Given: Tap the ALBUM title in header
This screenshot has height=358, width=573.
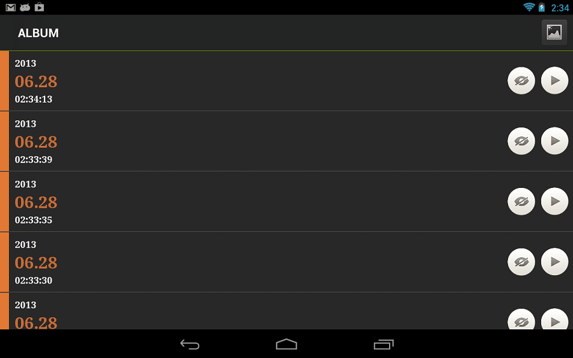Looking at the screenshot, I should (x=38, y=33).
